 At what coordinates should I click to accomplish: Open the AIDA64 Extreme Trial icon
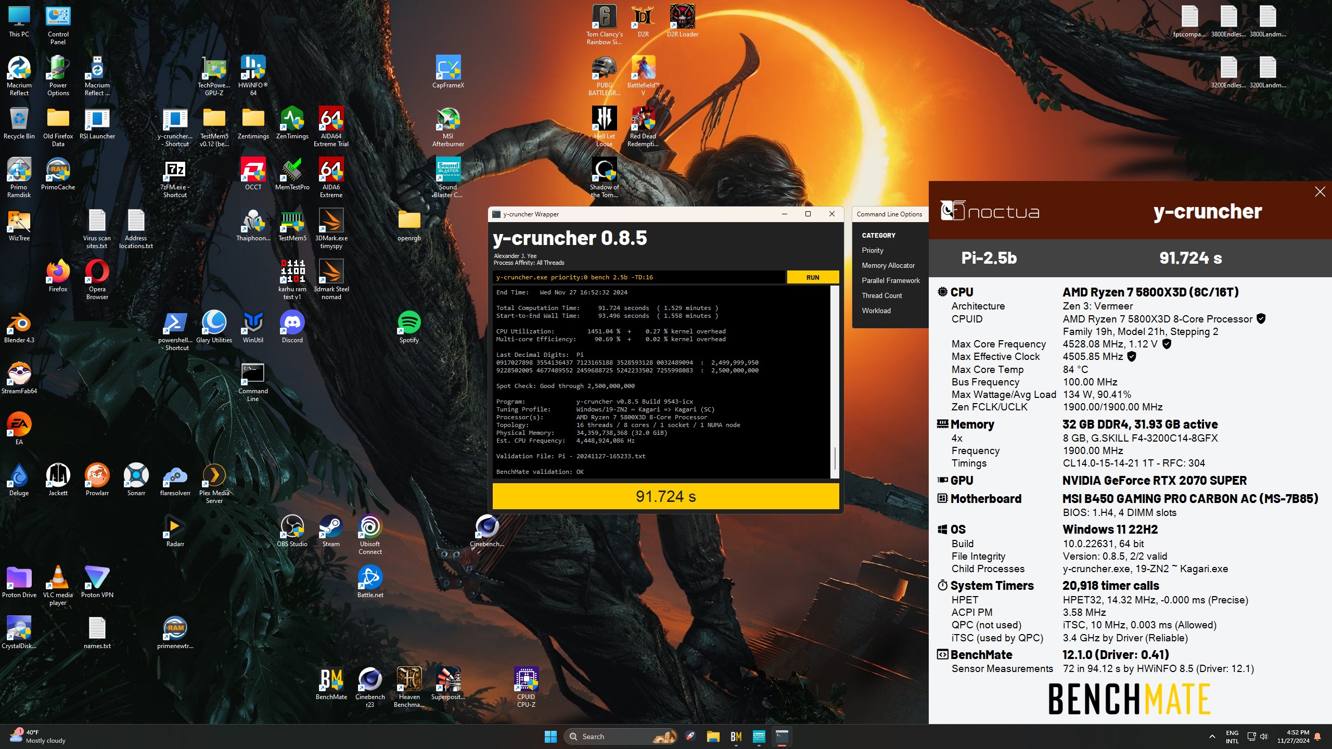[x=331, y=126]
